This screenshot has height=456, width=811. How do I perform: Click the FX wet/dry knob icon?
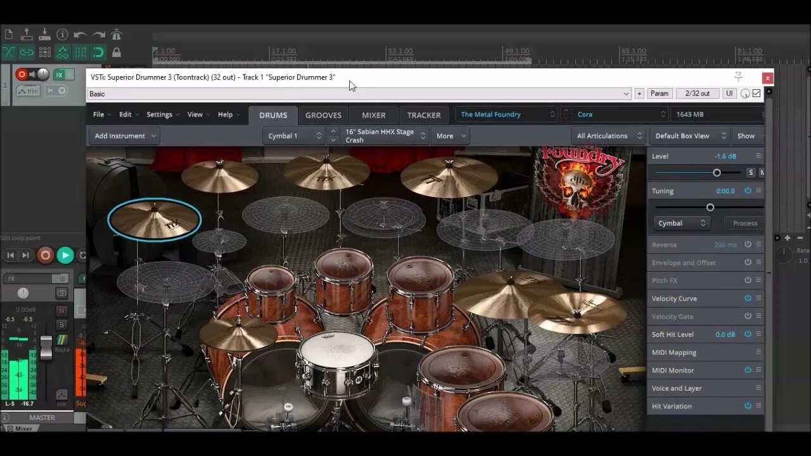pos(745,94)
